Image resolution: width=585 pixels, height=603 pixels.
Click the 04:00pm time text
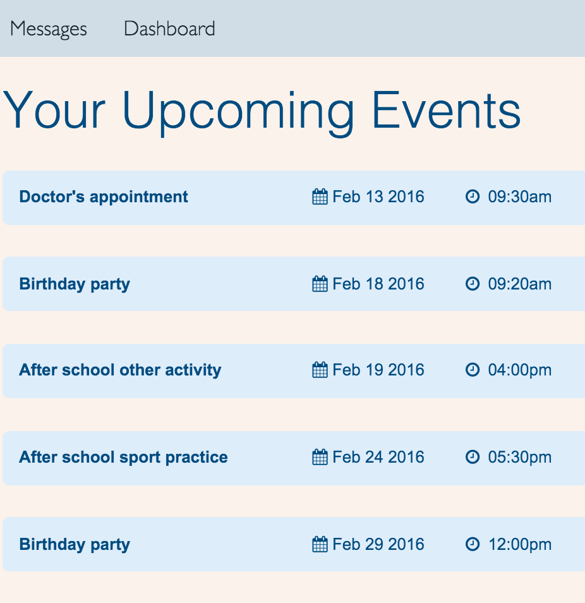pyautogui.click(x=520, y=371)
